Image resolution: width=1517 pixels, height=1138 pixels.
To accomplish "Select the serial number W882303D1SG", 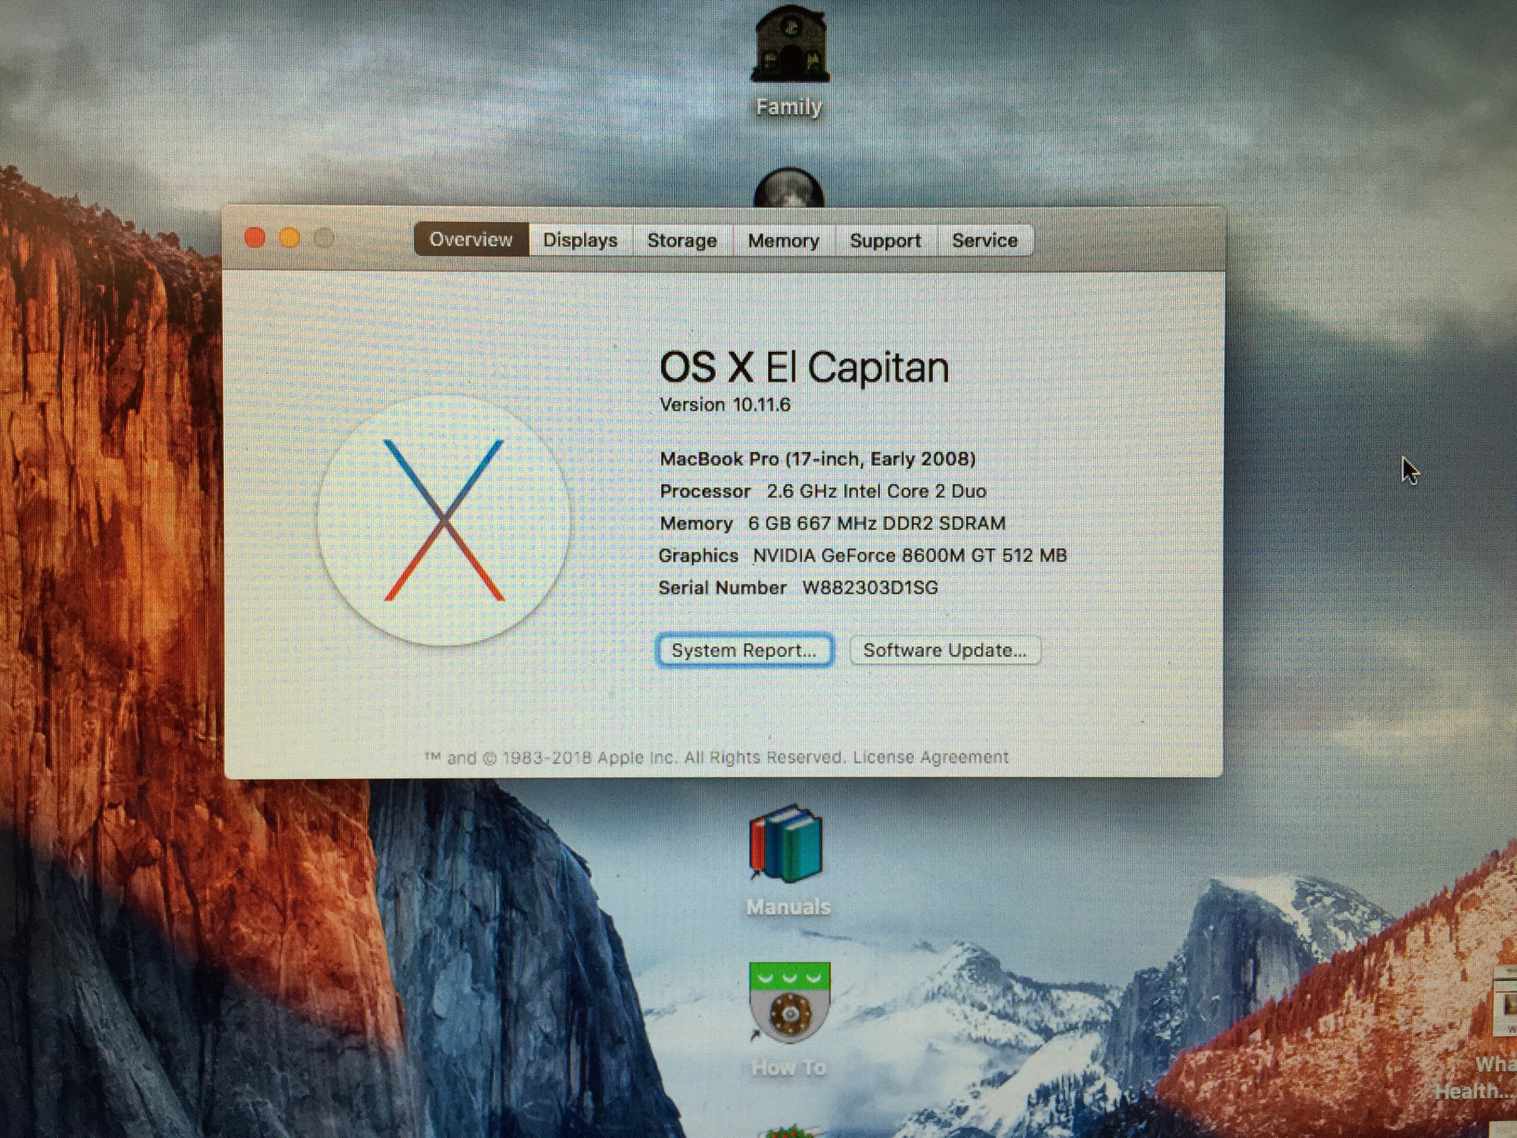I will [870, 588].
